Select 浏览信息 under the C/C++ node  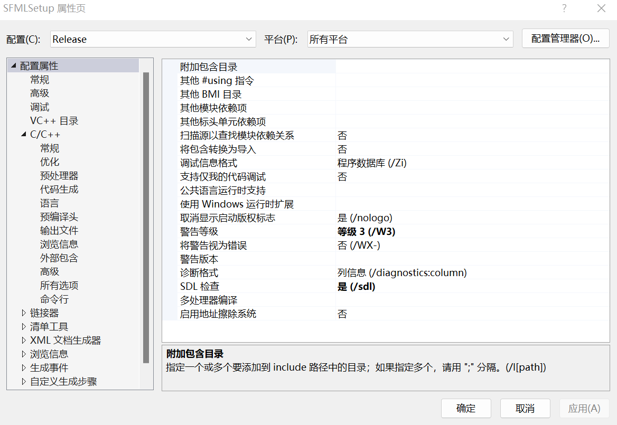(x=59, y=244)
